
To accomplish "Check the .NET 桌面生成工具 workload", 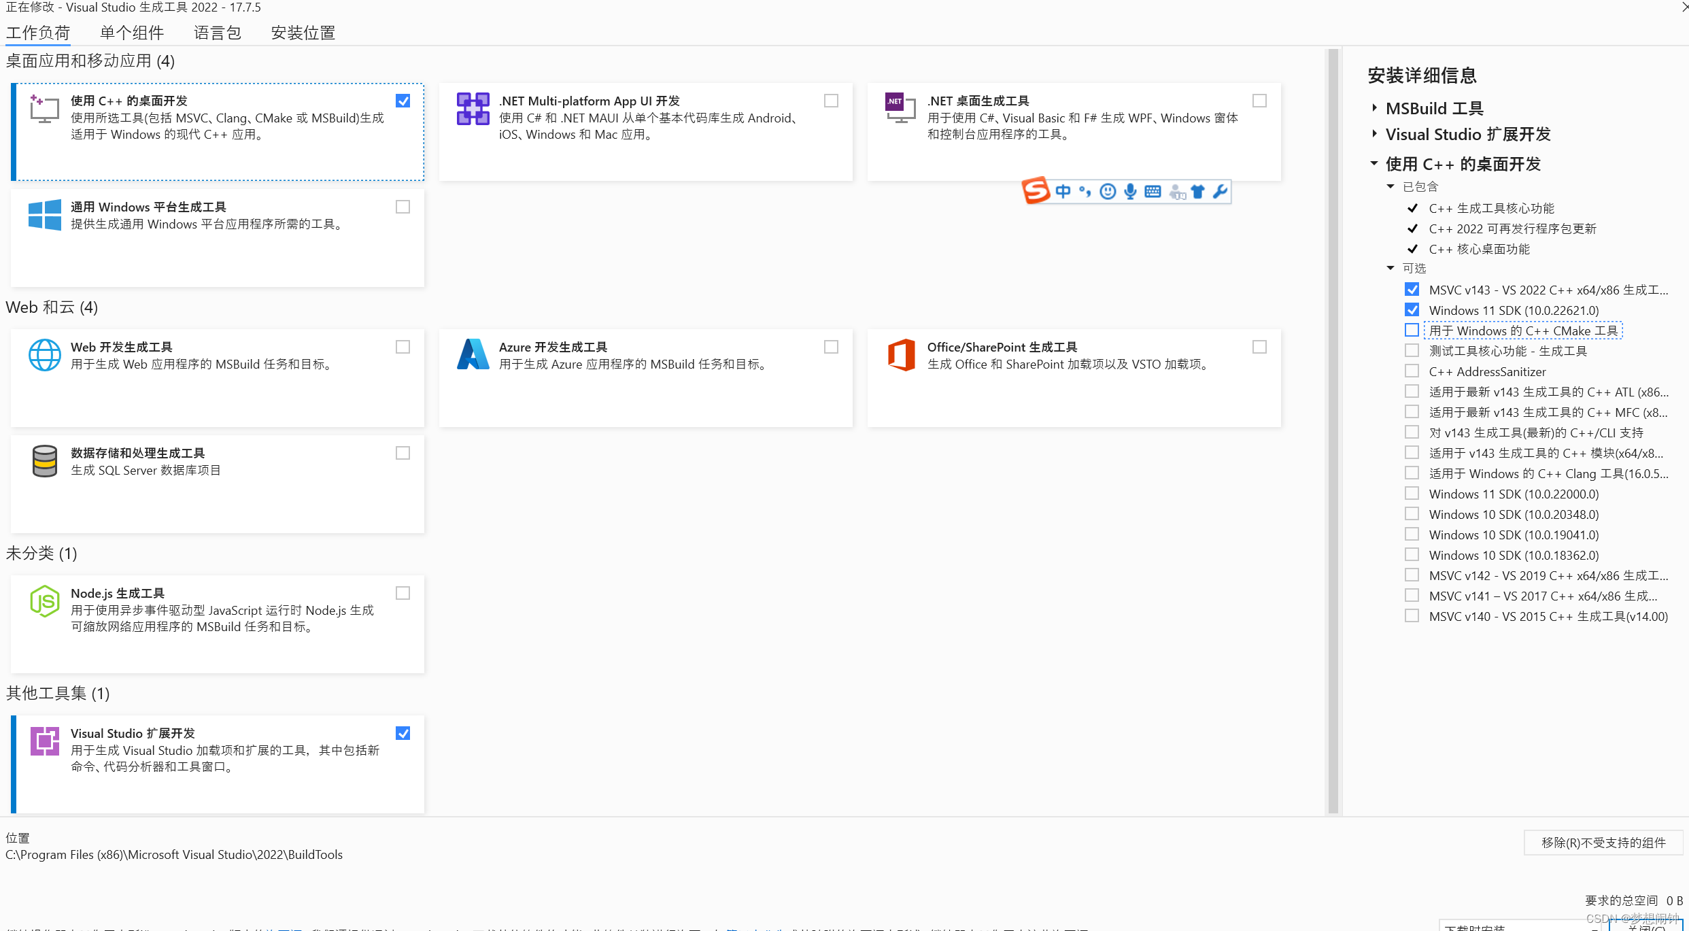I will 1259,100.
